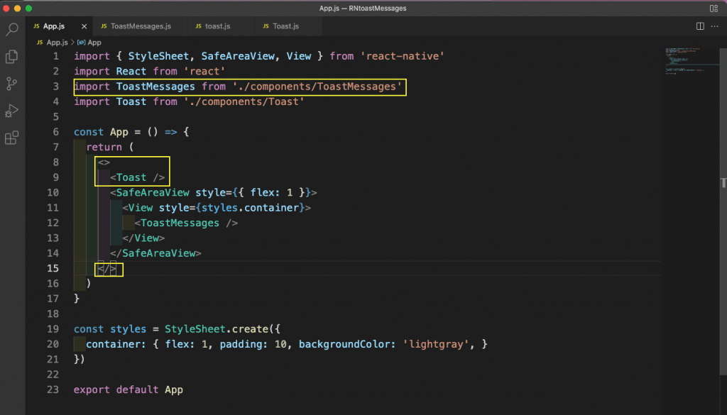Open the Run and Debug view
The width and height of the screenshot is (727, 415).
(12, 111)
